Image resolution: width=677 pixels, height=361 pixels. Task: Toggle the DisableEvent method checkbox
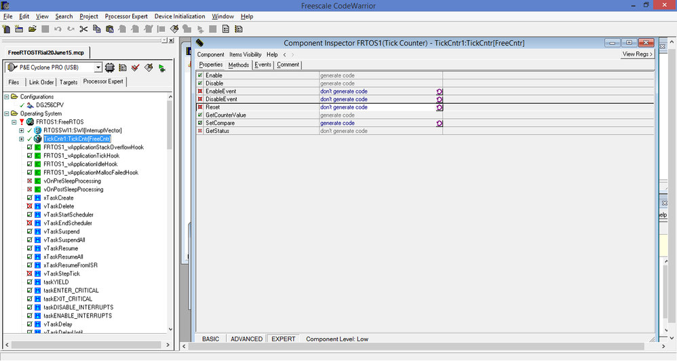point(200,99)
